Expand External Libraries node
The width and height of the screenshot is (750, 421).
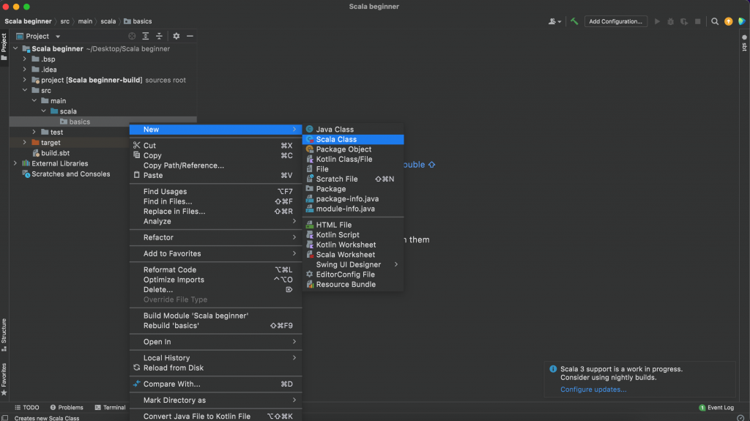(x=15, y=163)
